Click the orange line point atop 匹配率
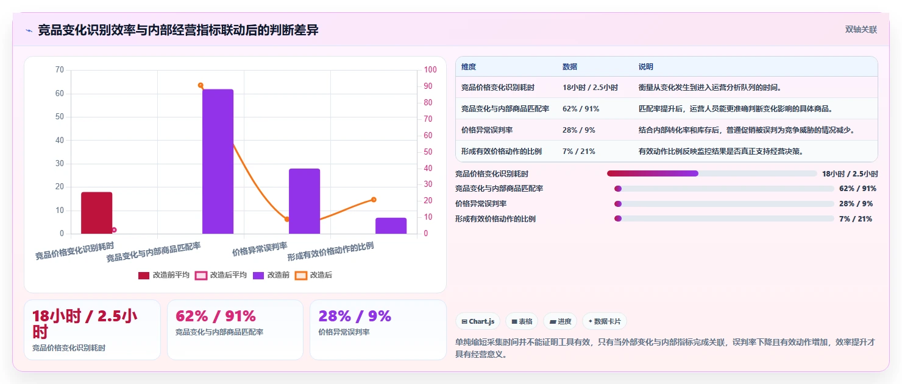This screenshot has width=902, height=384. (201, 85)
